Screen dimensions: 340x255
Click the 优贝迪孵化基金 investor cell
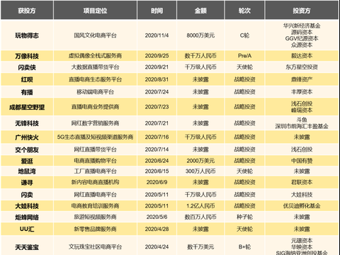pos(302,206)
